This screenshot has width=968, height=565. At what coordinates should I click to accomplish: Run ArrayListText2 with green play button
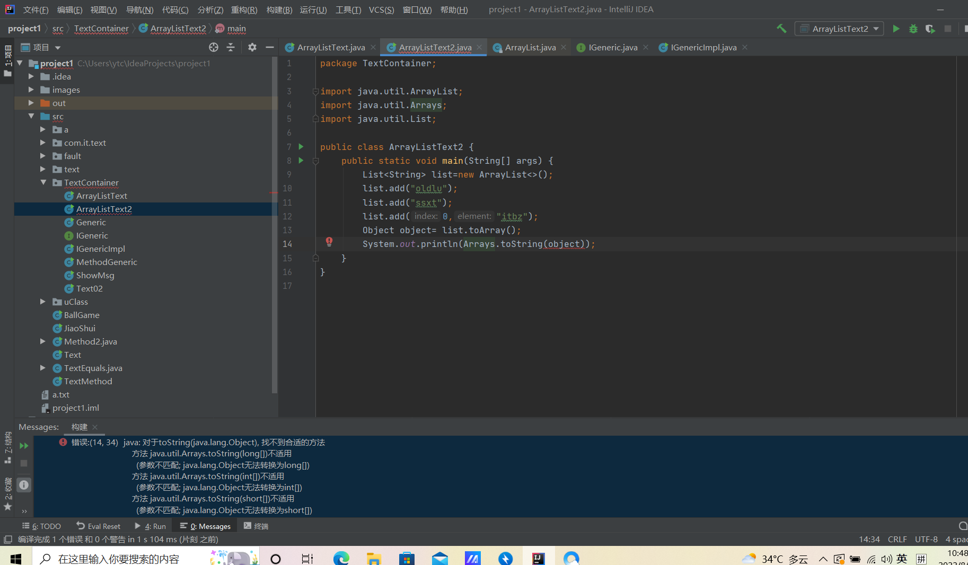[896, 29]
